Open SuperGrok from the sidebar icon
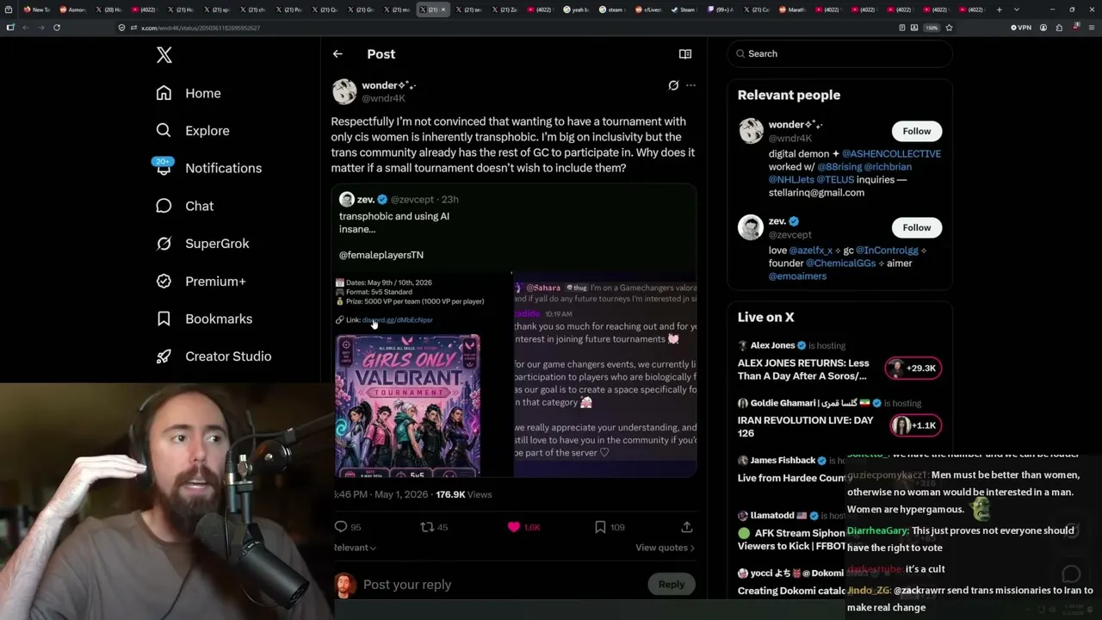The width and height of the screenshot is (1102, 620). [x=164, y=244]
